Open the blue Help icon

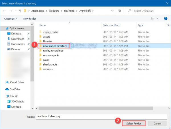pos(166,19)
